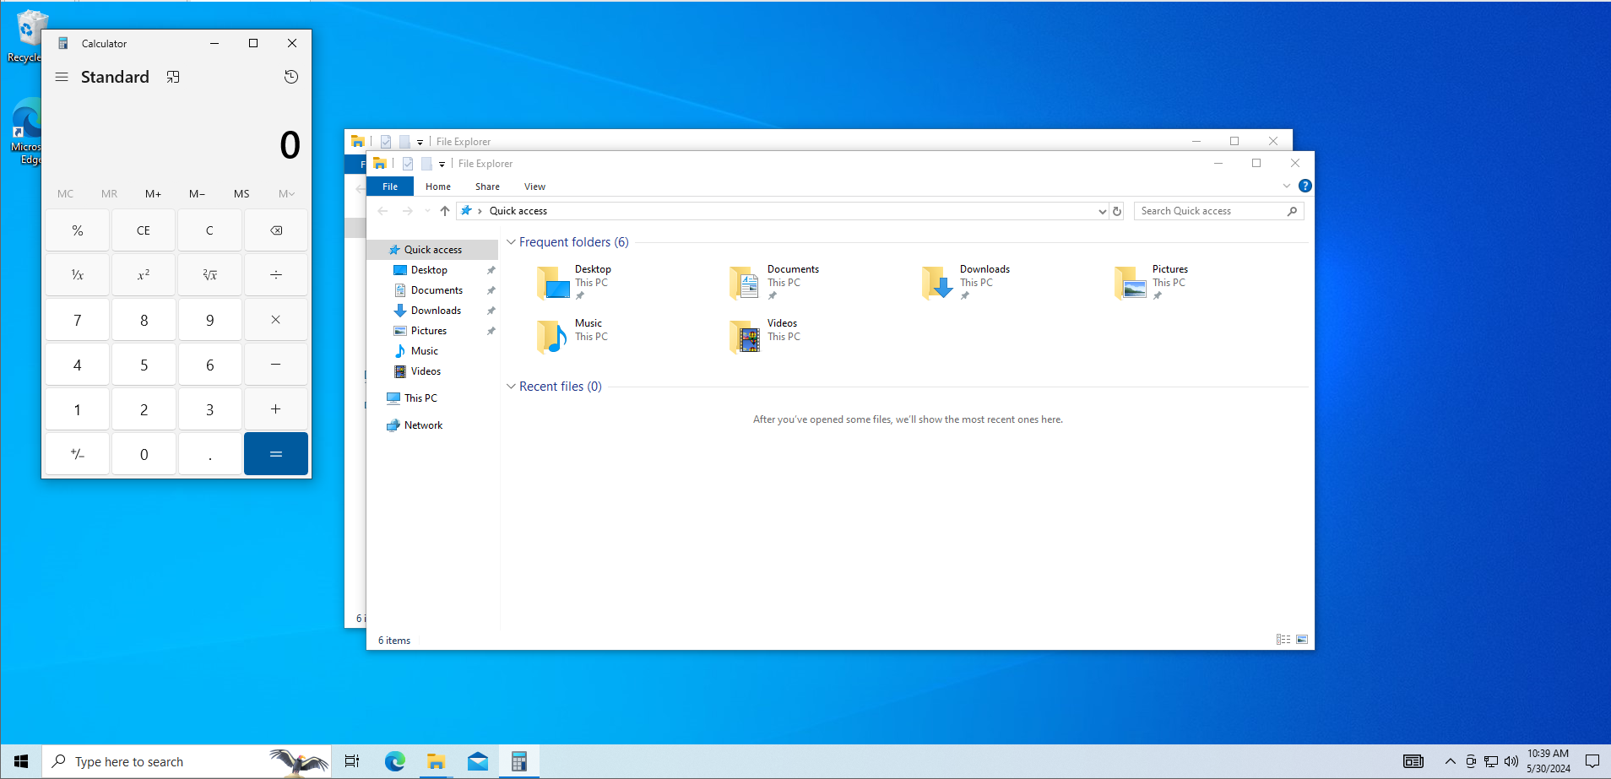Collapse Frequent folders section
This screenshot has height=779, width=1611.
tap(511, 242)
